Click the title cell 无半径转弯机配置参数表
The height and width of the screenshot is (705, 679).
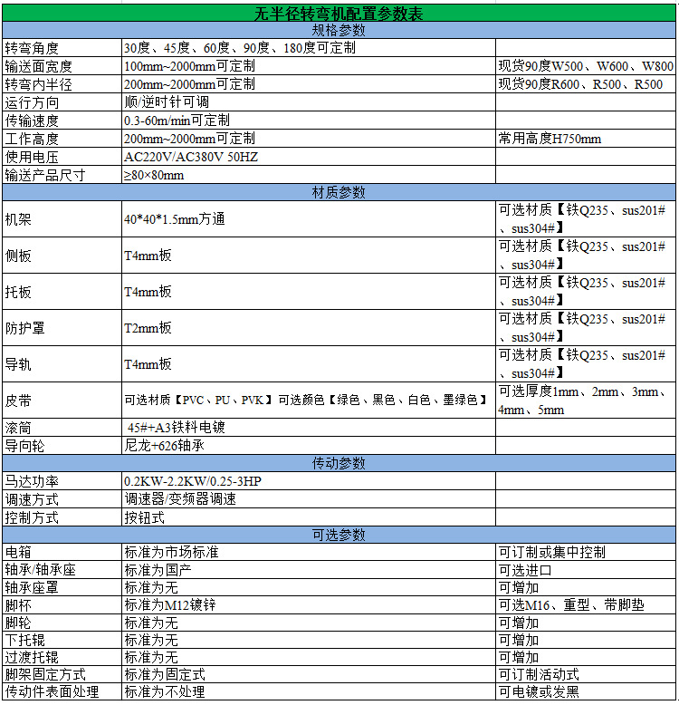click(x=339, y=14)
